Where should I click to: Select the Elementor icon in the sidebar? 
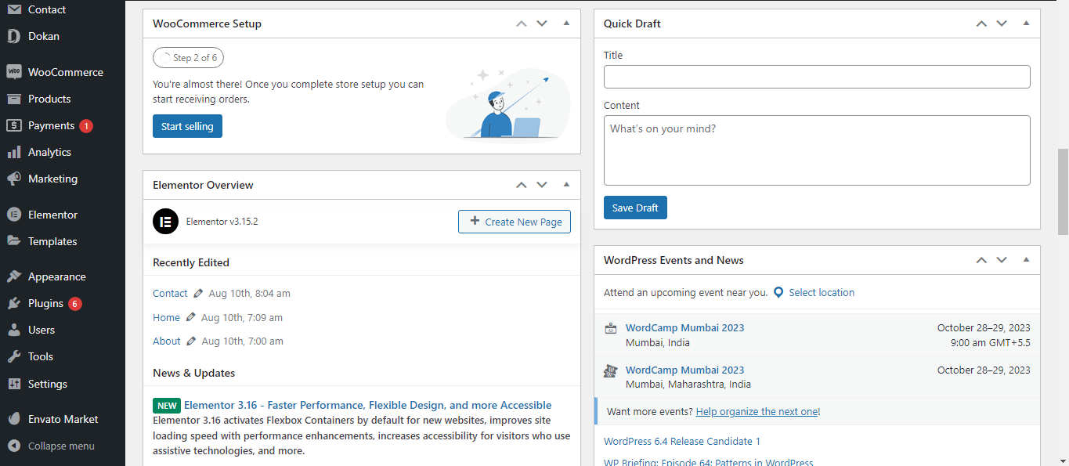coord(14,215)
